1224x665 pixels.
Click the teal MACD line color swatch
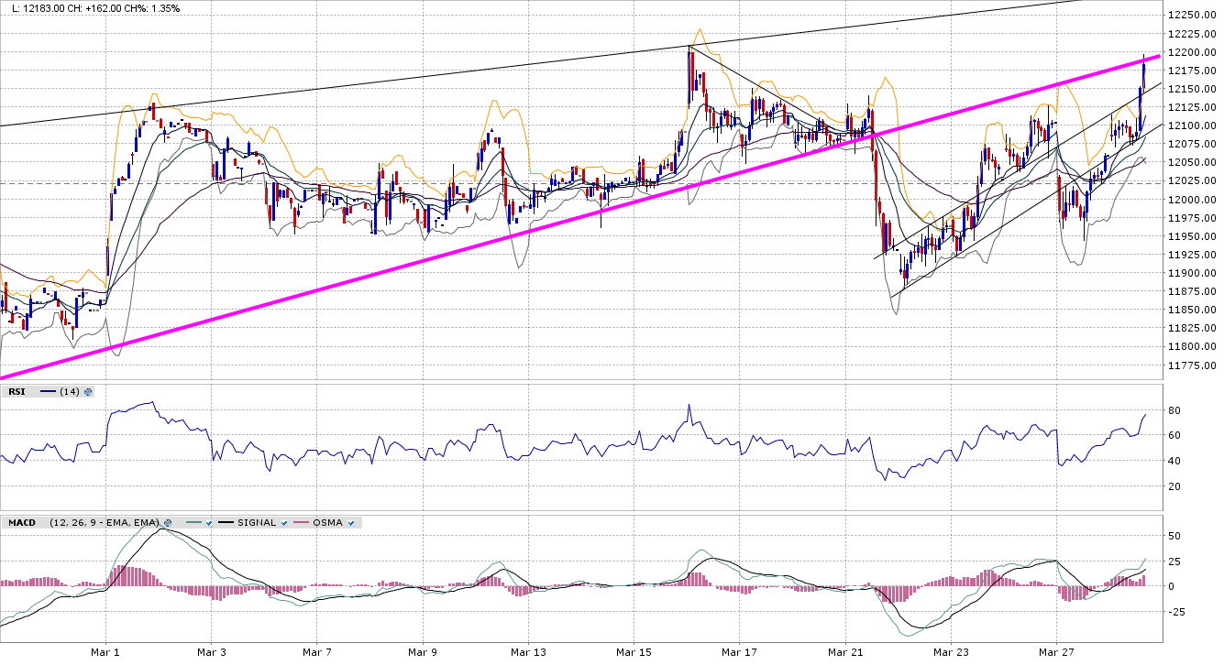193,523
